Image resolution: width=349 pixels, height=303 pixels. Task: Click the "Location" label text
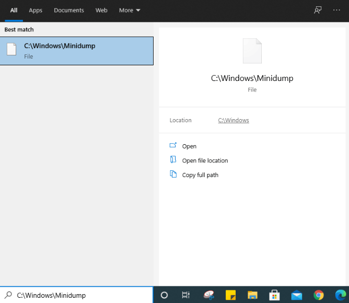point(181,120)
